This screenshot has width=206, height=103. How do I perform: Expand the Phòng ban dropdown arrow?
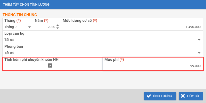[x=199, y=53]
